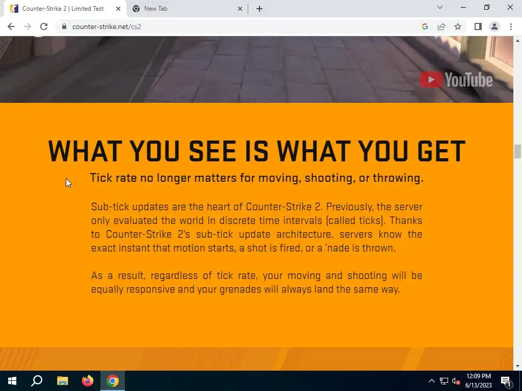Open Chrome's three-dot menu

coord(511,26)
